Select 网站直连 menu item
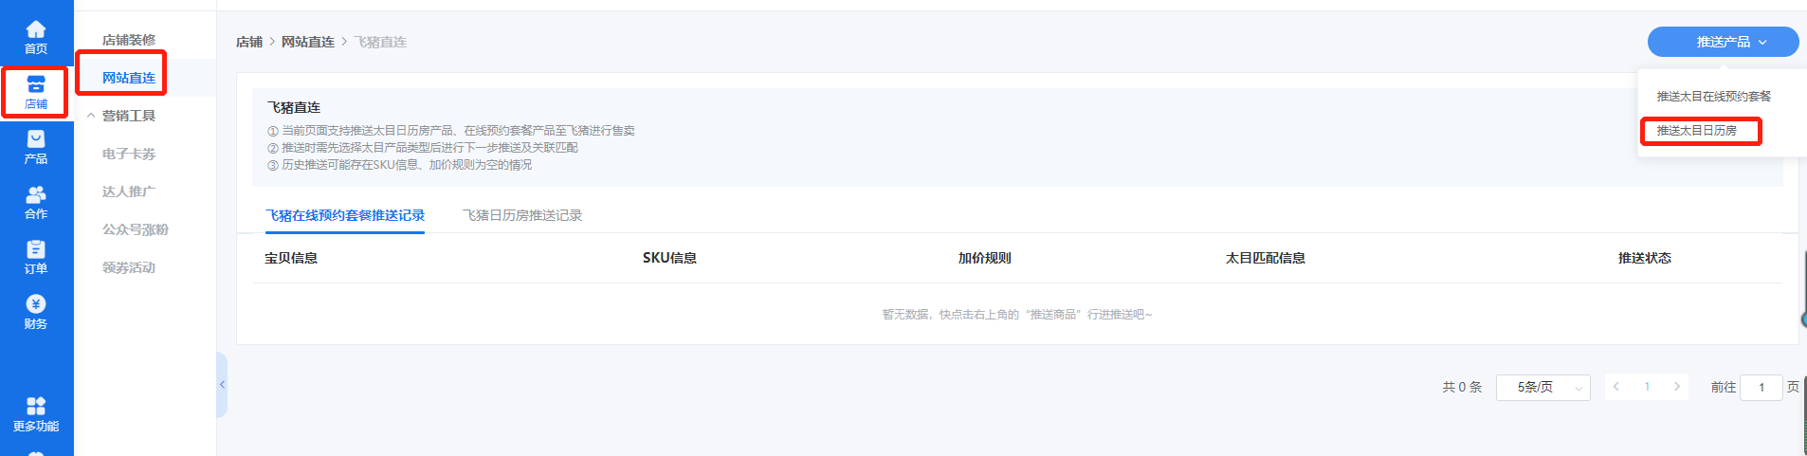This screenshot has height=456, width=1807. coord(129,78)
